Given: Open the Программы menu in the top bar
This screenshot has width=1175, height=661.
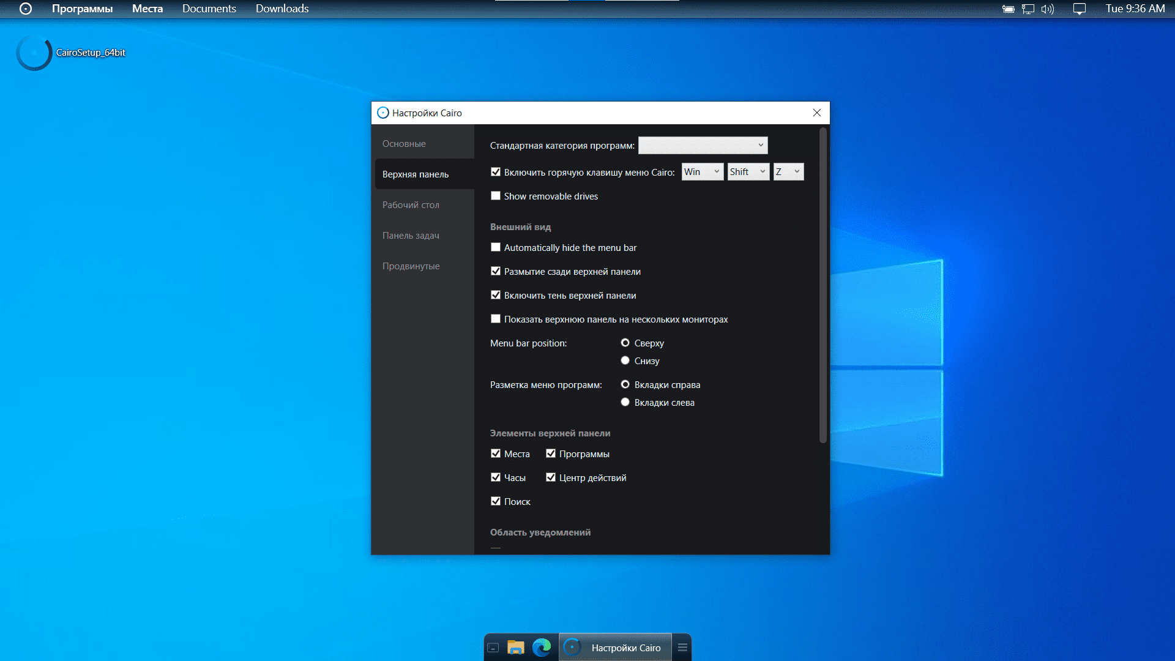Looking at the screenshot, I should click(82, 9).
